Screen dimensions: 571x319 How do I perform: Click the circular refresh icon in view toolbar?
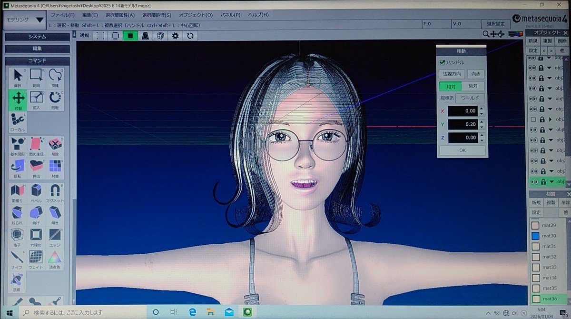190,36
